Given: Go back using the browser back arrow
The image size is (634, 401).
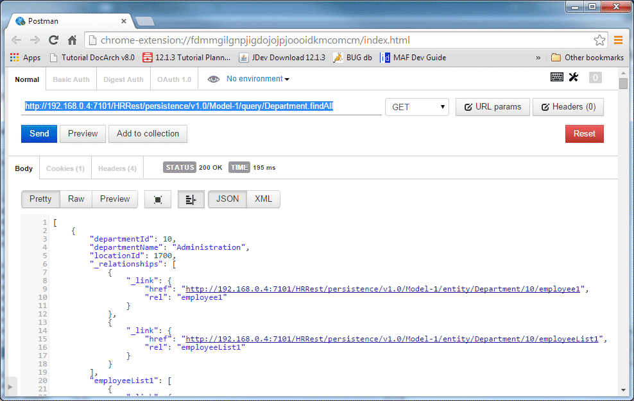Looking at the screenshot, I should point(16,40).
